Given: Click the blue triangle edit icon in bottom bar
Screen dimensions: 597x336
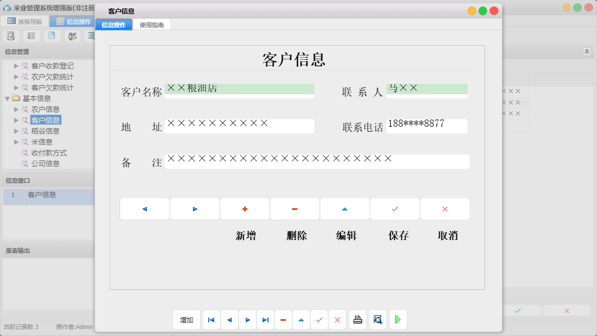Looking at the screenshot, I should [301, 320].
